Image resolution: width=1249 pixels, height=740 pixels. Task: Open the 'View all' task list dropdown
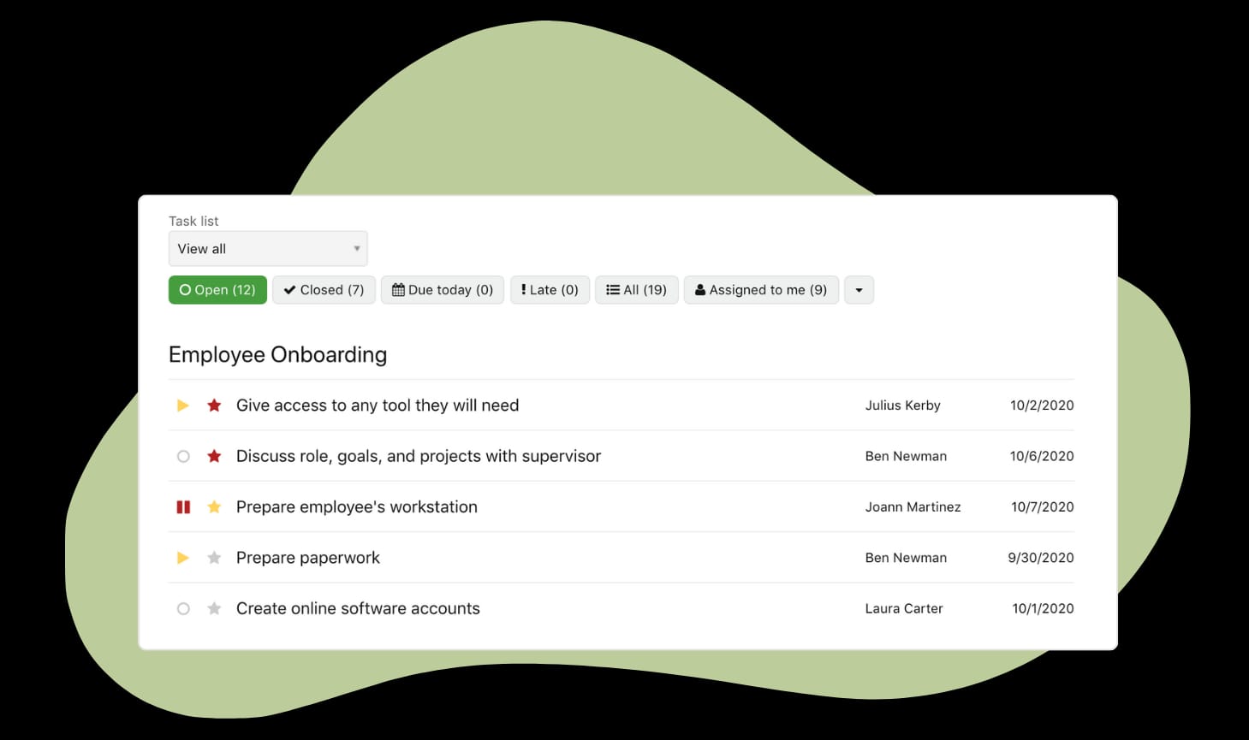coord(267,248)
